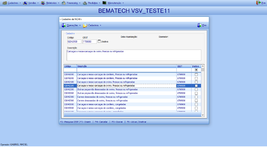The image size is (267, 147).
Task: Click the Descrição column header
Action: tap(127, 66)
